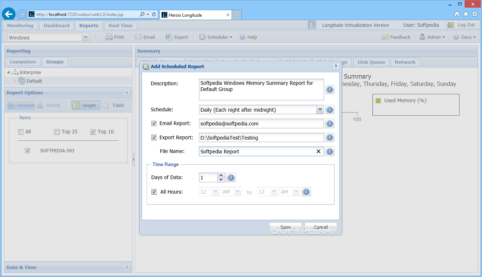The height and width of the screenshot is (277, 482).
Task: Open the Schedule dropdown list
Action: pyautogui.click(x=320, y=109)
